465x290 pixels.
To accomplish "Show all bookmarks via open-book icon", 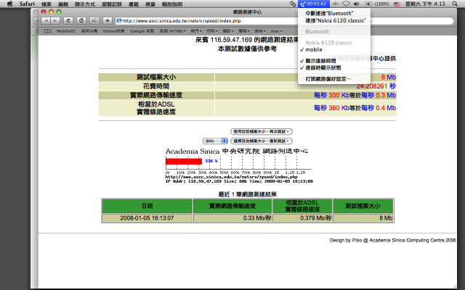I will pyautogui.click(x=47, y=31).
